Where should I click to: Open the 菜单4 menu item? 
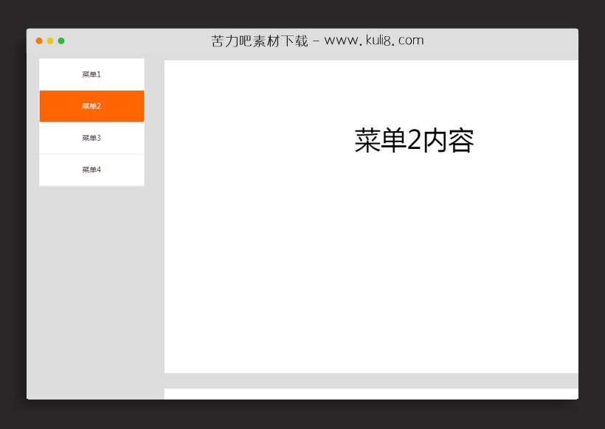pyautogui.click(x=91, y=170)
